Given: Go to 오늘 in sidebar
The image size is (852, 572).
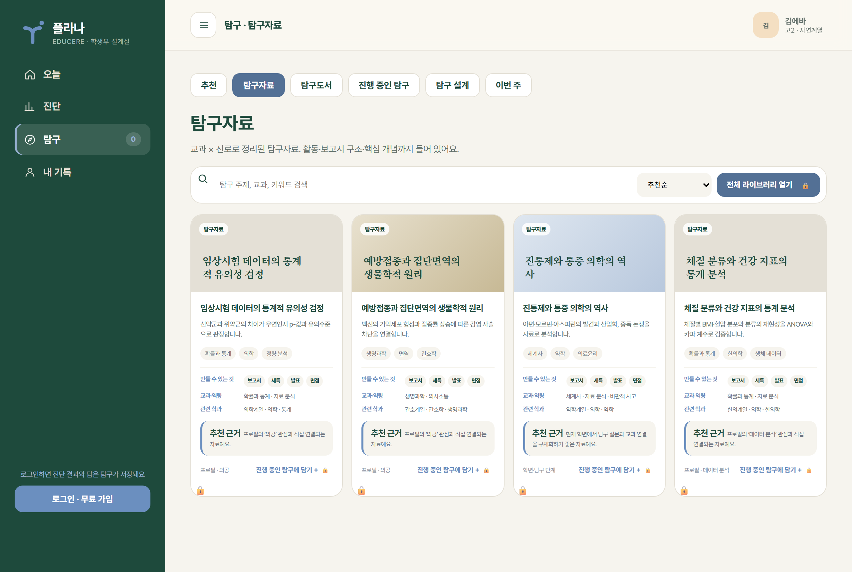Looking at the screenshot, I should coord(83,74).
